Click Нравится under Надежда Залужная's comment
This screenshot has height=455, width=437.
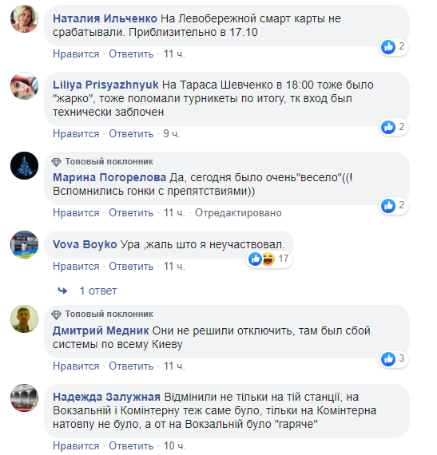76,446
